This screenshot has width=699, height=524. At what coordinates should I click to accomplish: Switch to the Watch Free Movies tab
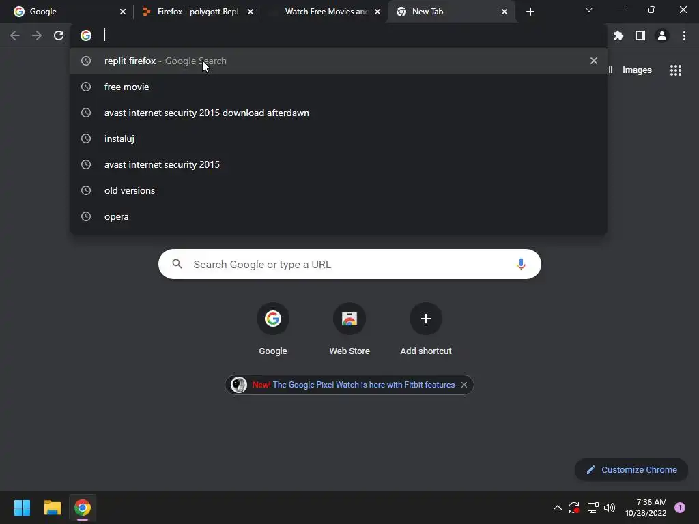coord(324,12)
